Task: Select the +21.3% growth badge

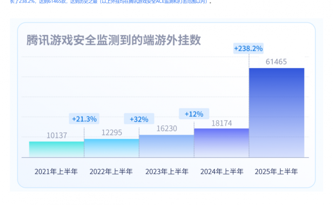Action: click(x=84, y=119)
